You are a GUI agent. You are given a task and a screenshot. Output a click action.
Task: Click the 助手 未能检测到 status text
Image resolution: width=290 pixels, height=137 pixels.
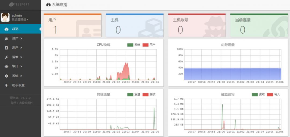[x=22, y=103]
